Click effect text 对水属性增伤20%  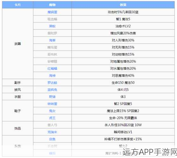click(123, 69)
